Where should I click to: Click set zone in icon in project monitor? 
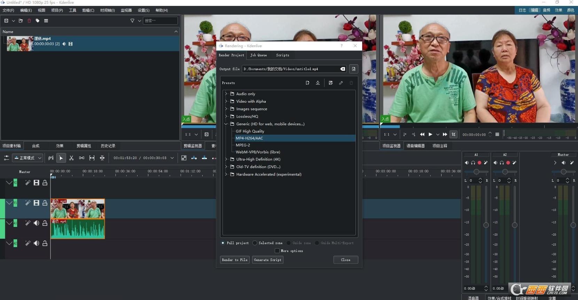(x=405, y=134)
